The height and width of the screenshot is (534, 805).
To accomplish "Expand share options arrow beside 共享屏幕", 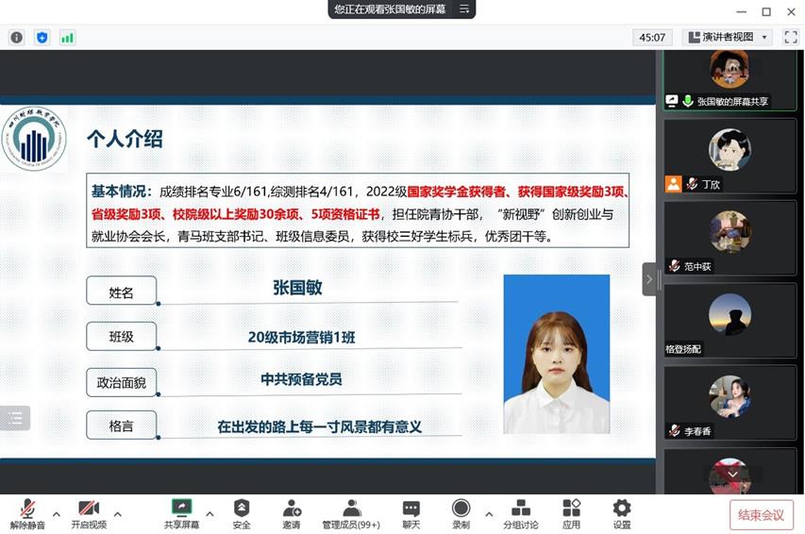I will [x=210, y=514].
